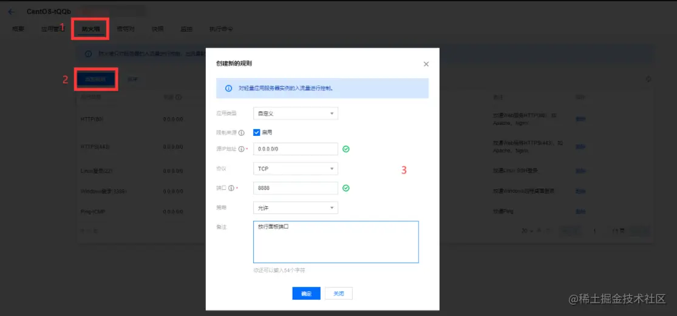Click the green checkmark beside the 0.0.0.0/0 field
677x316 pixels.
pyautogui.click(x=346, y=149)
